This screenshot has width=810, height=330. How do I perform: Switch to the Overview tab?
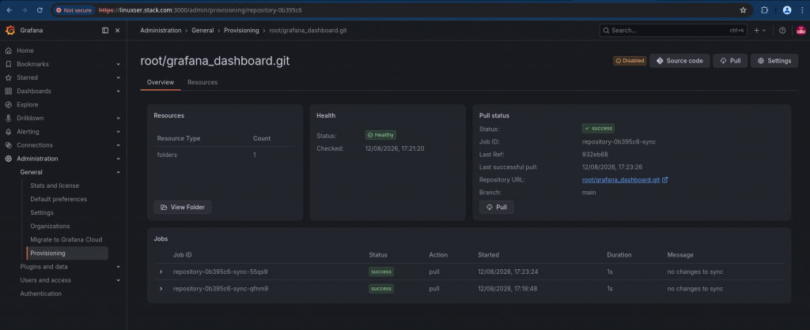coord(160,82)
